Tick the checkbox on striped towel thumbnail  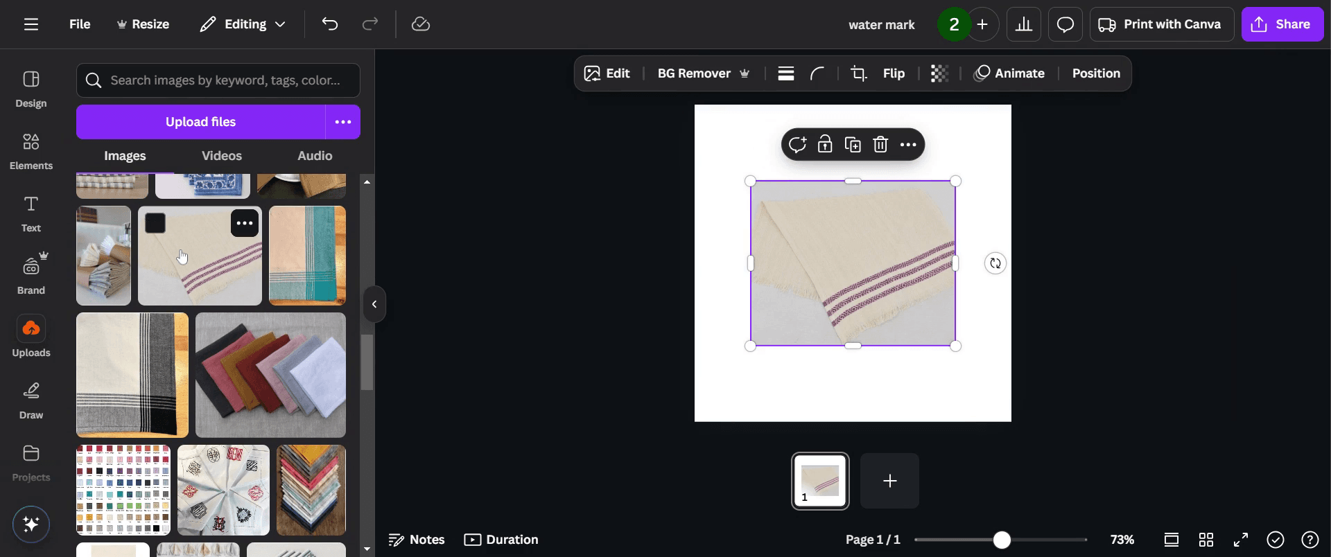(x=155, y=223)
